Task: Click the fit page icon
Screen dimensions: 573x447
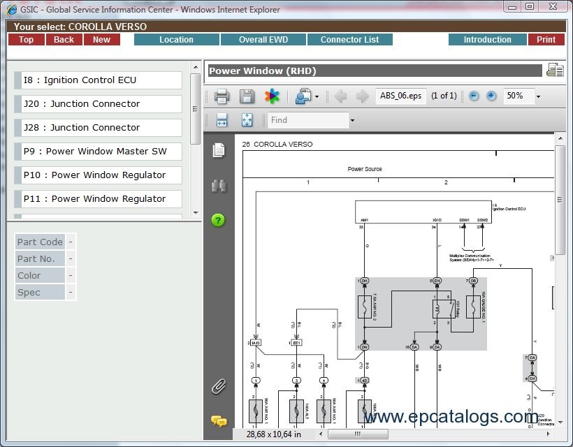Action: point(247,120)
